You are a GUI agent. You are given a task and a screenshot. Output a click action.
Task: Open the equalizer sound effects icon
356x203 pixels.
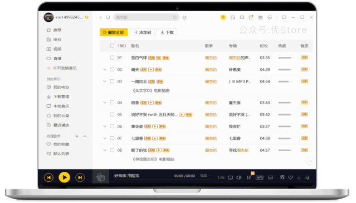(249, 177)
